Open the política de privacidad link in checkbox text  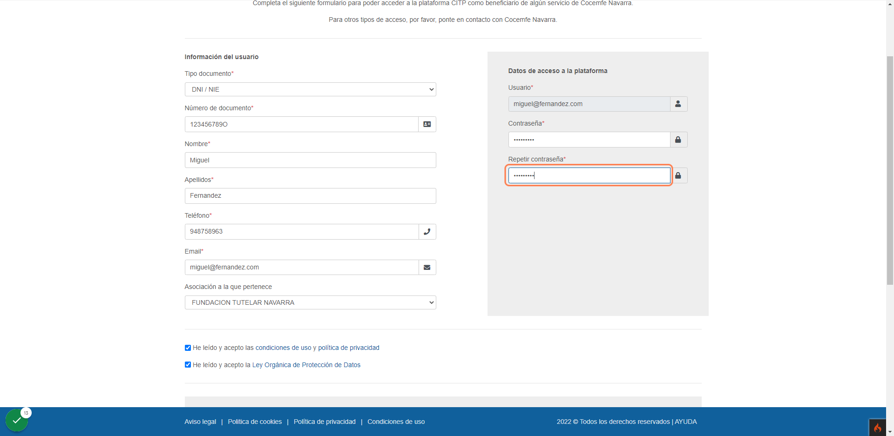point(349,348)
